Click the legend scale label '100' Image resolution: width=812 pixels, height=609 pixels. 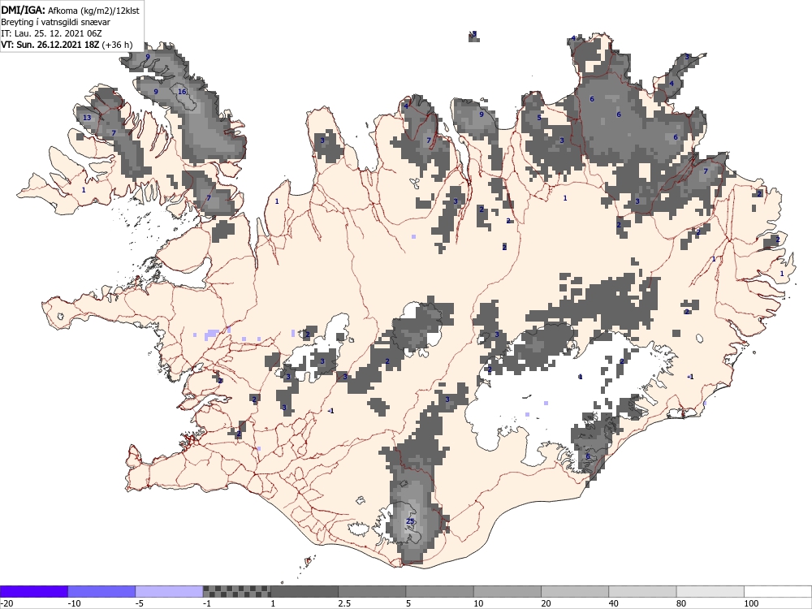(751, 603)
